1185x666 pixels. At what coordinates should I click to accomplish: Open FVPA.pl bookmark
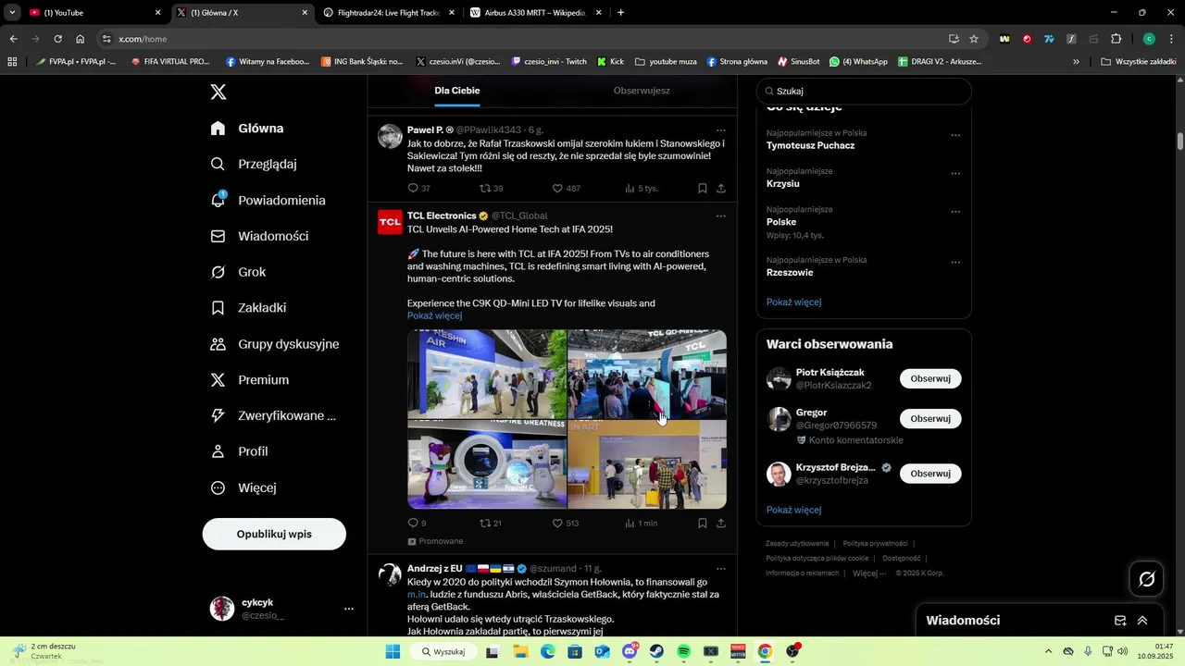[76, 62]
